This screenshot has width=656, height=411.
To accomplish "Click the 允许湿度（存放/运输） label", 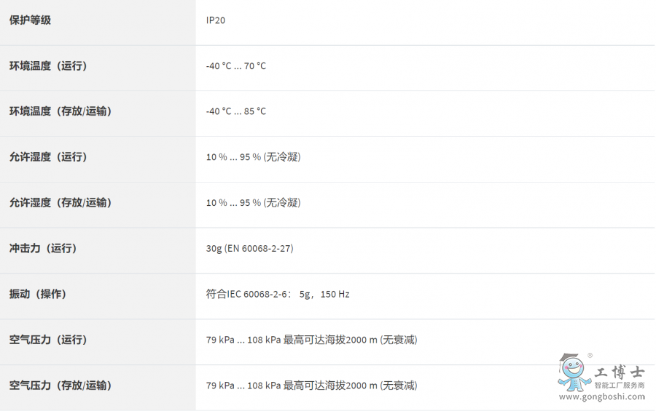I will (x=60, y=203).
